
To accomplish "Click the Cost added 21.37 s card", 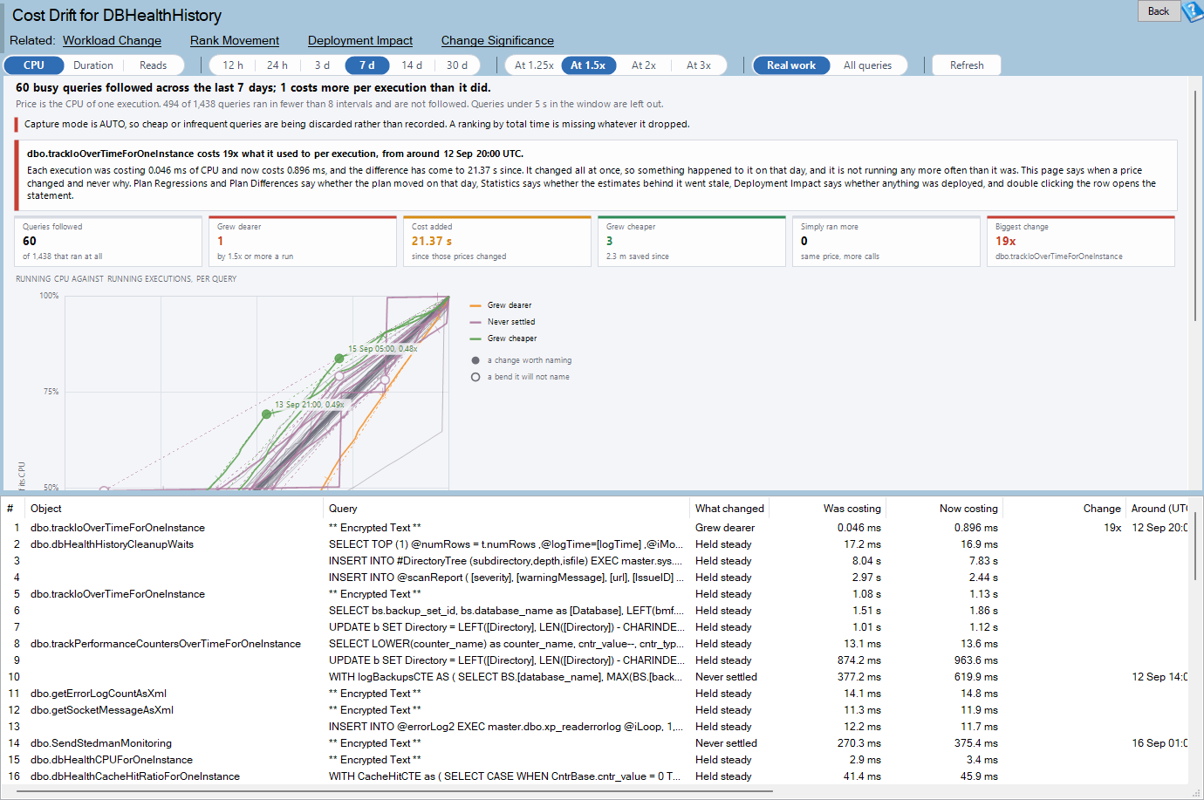I will point(497,241).
